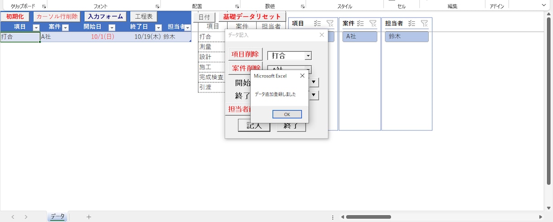Select 測量 in the 項目 list
553x222 pixels.
(x=212, y=47)
